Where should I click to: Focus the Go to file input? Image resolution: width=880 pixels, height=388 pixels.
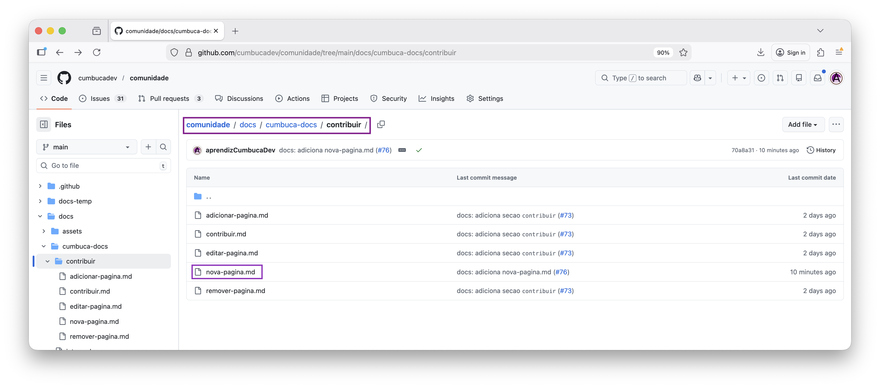[104, 166]
